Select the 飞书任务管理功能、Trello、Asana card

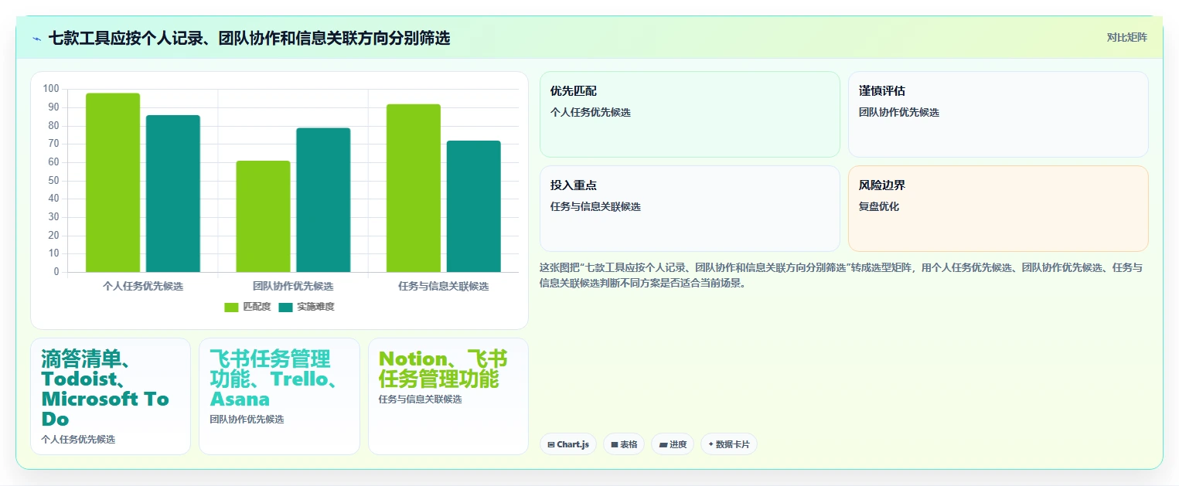279,396
